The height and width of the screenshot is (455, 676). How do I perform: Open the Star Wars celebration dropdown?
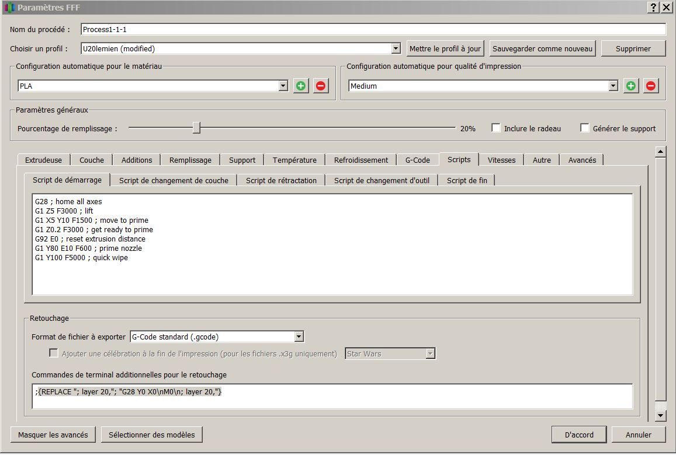(x=430, y=353)
